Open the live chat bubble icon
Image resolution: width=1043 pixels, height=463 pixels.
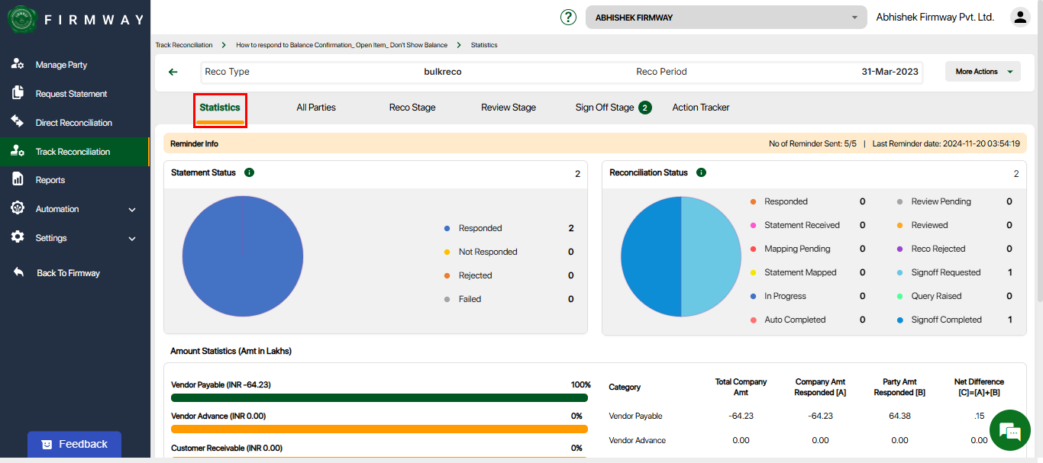pyautogui.click(x=1009, y=431)
